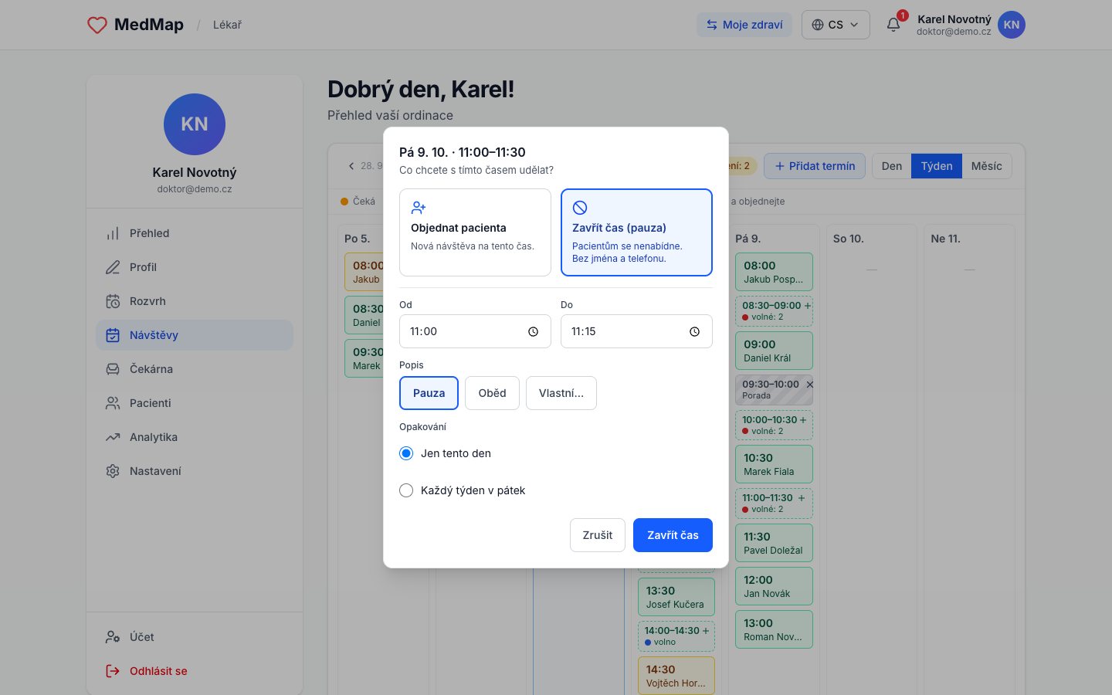Open the Moje zdraví link
The height and width of the screenshot is (695, 1112).
click(x=744, y=25)
